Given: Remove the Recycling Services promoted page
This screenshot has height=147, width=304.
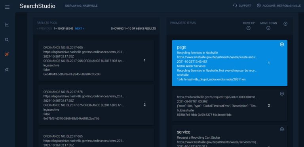Looking at the screenshot, I should pos(282,45).
